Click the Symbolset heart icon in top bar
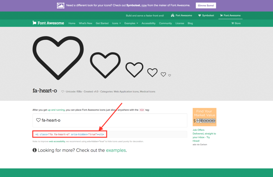The height and width of the screenshot is (177, 273). pos(200,15)
